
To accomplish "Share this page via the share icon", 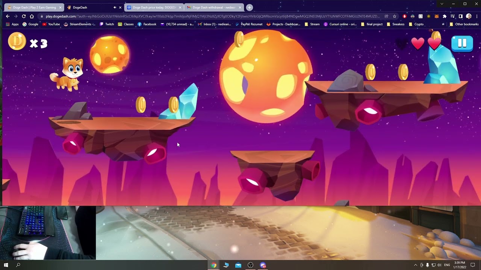I will point(386,16).
